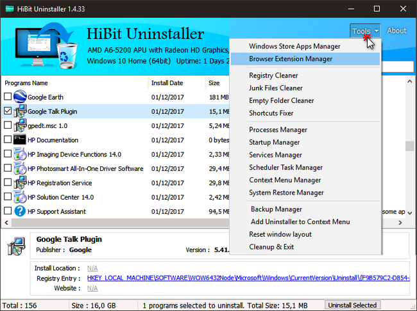Open the Shortcuts Fixer
Viewport: 417px width, 311px height.
305,113
